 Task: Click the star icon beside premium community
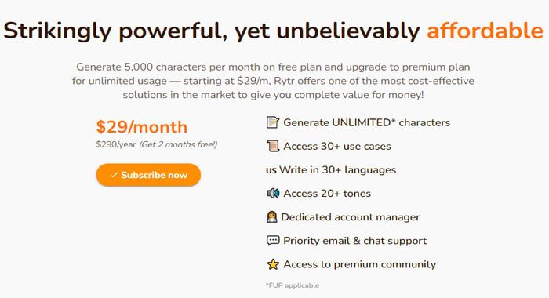273,264
